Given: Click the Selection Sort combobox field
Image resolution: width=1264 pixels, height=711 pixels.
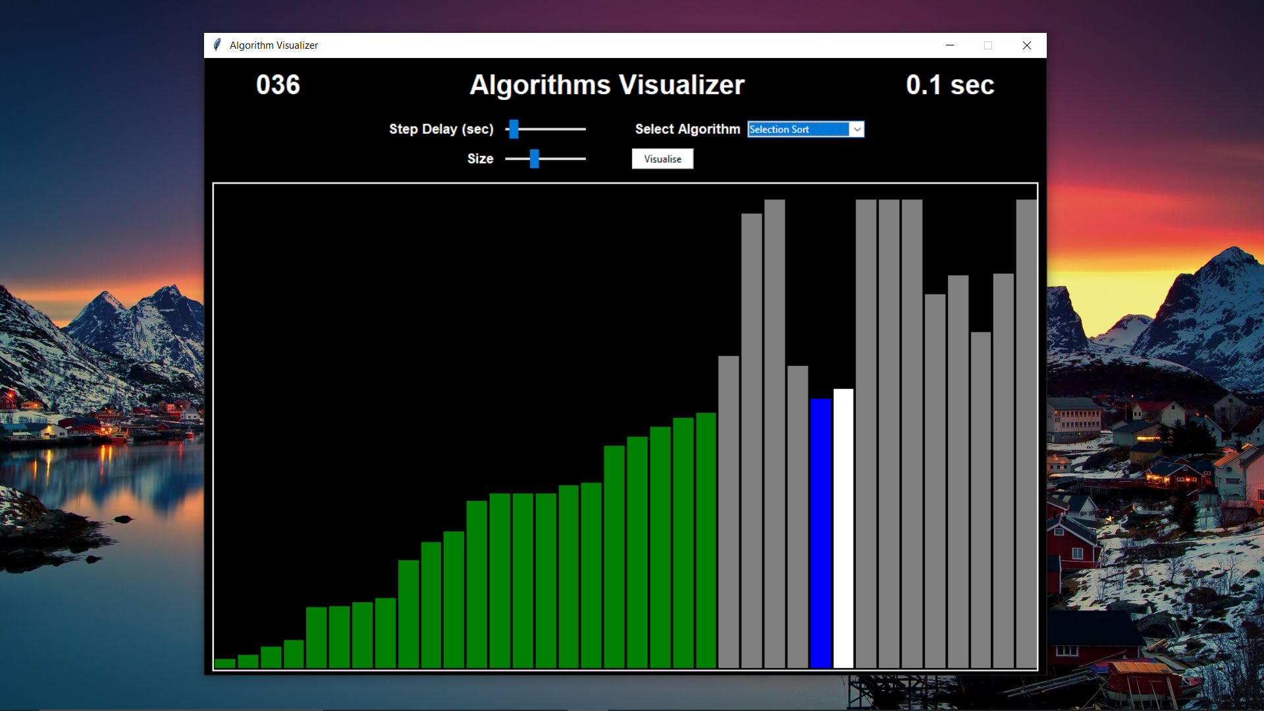Looking at the screenshot, I should 798,130.
